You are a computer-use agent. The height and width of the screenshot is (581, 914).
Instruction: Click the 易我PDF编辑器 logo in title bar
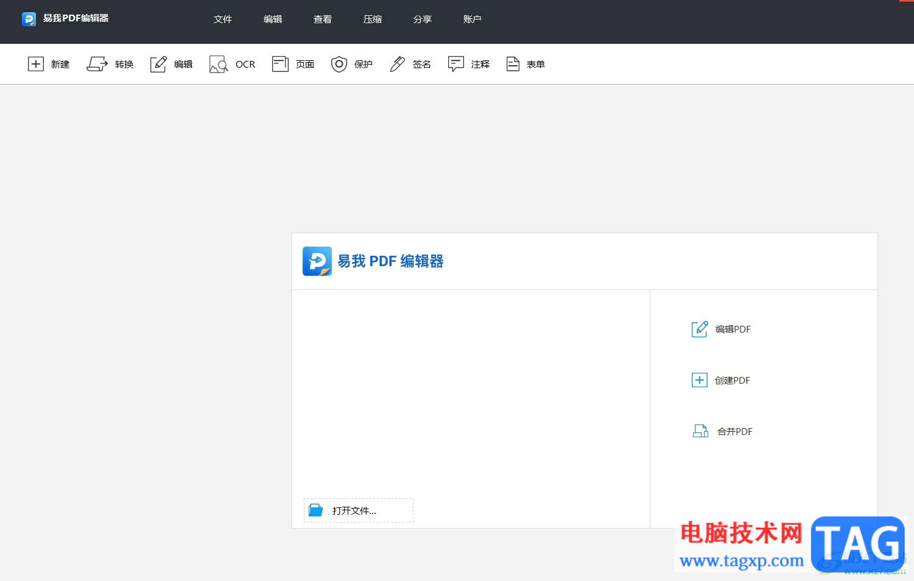pyautogui.click(x=29, y=19)
